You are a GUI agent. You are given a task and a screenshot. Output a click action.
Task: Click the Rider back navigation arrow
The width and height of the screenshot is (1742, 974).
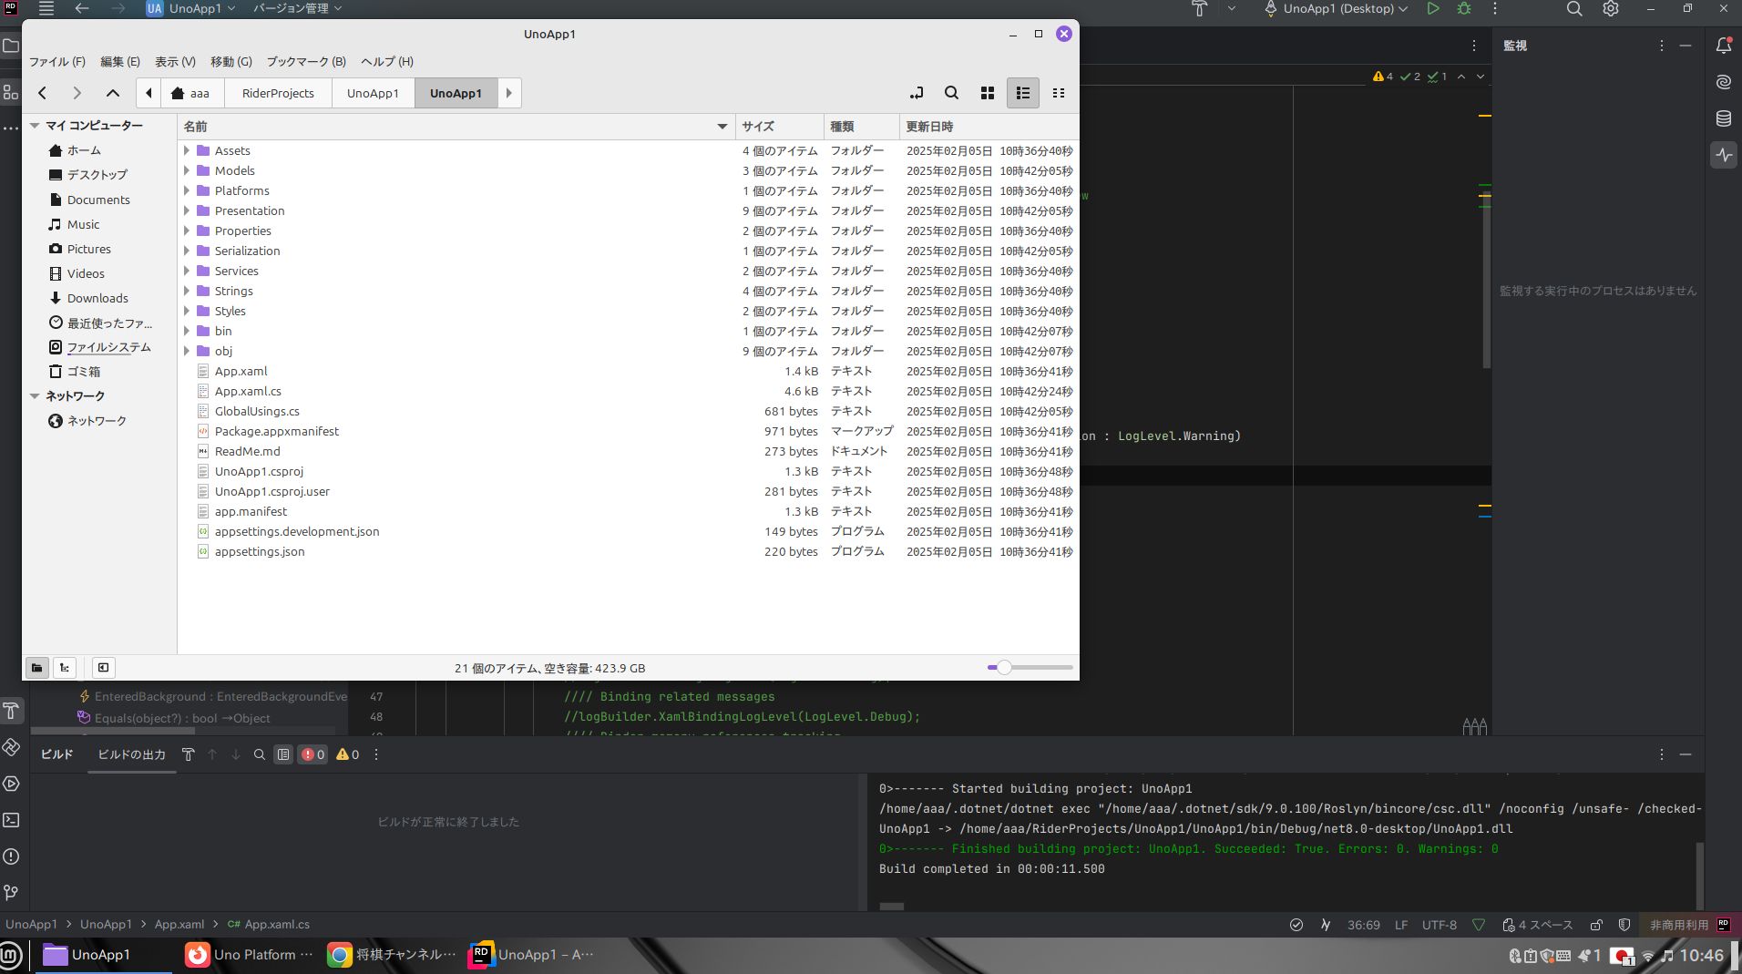tap(82, 8)
